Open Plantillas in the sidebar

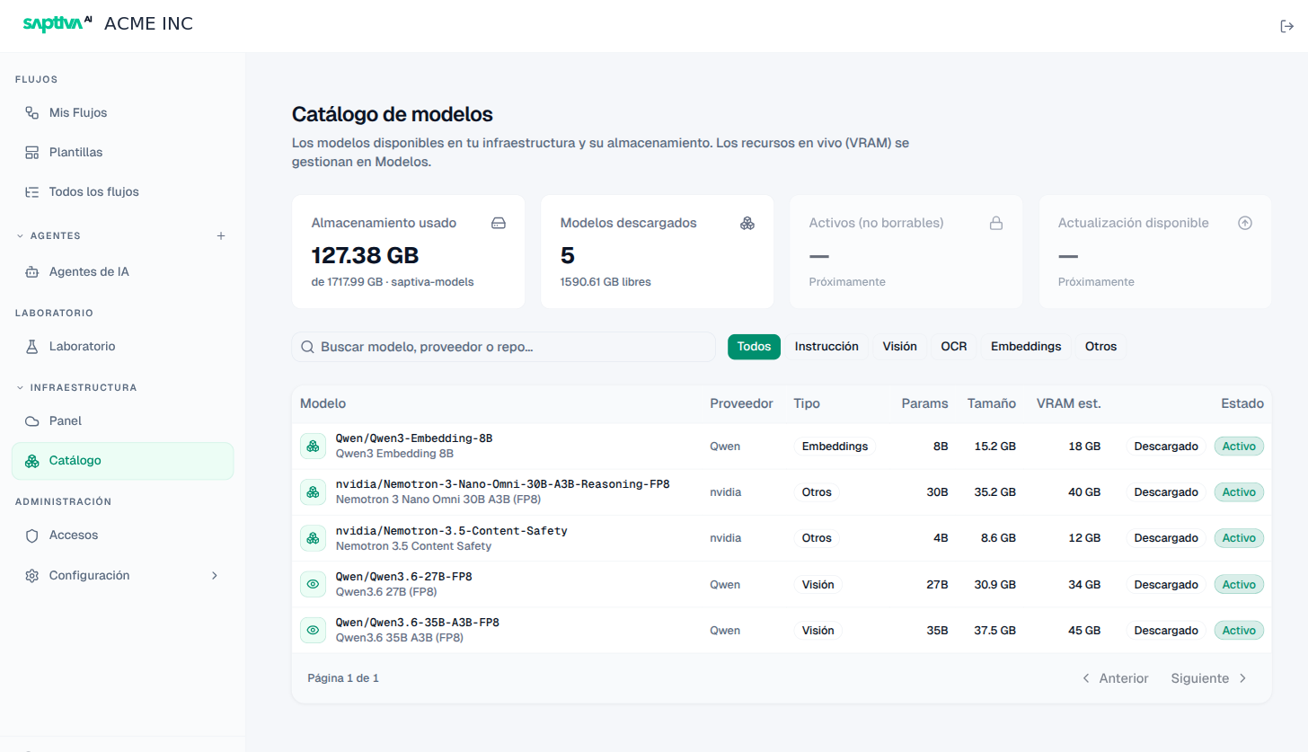pos(123,153)
